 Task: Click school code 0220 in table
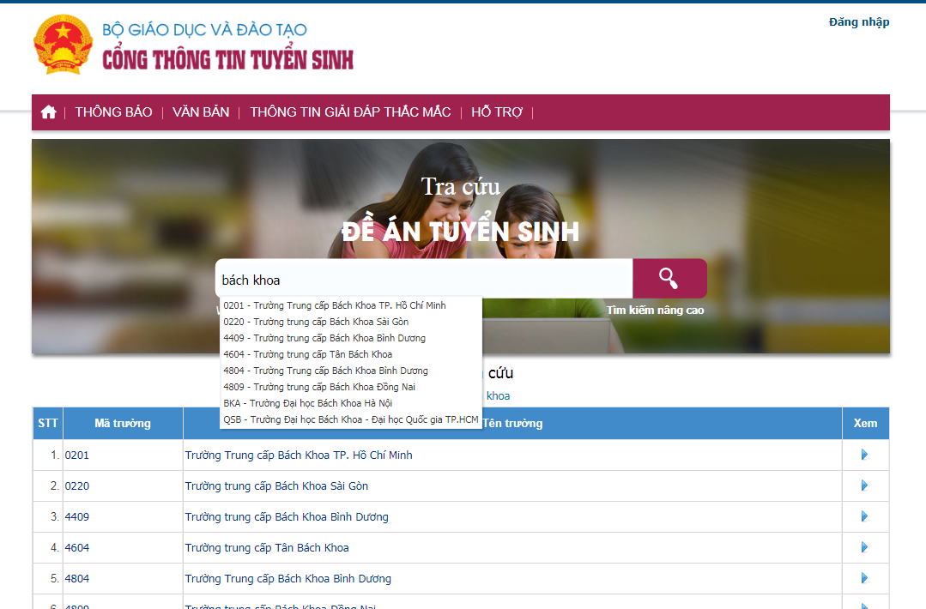click(76, 485)
